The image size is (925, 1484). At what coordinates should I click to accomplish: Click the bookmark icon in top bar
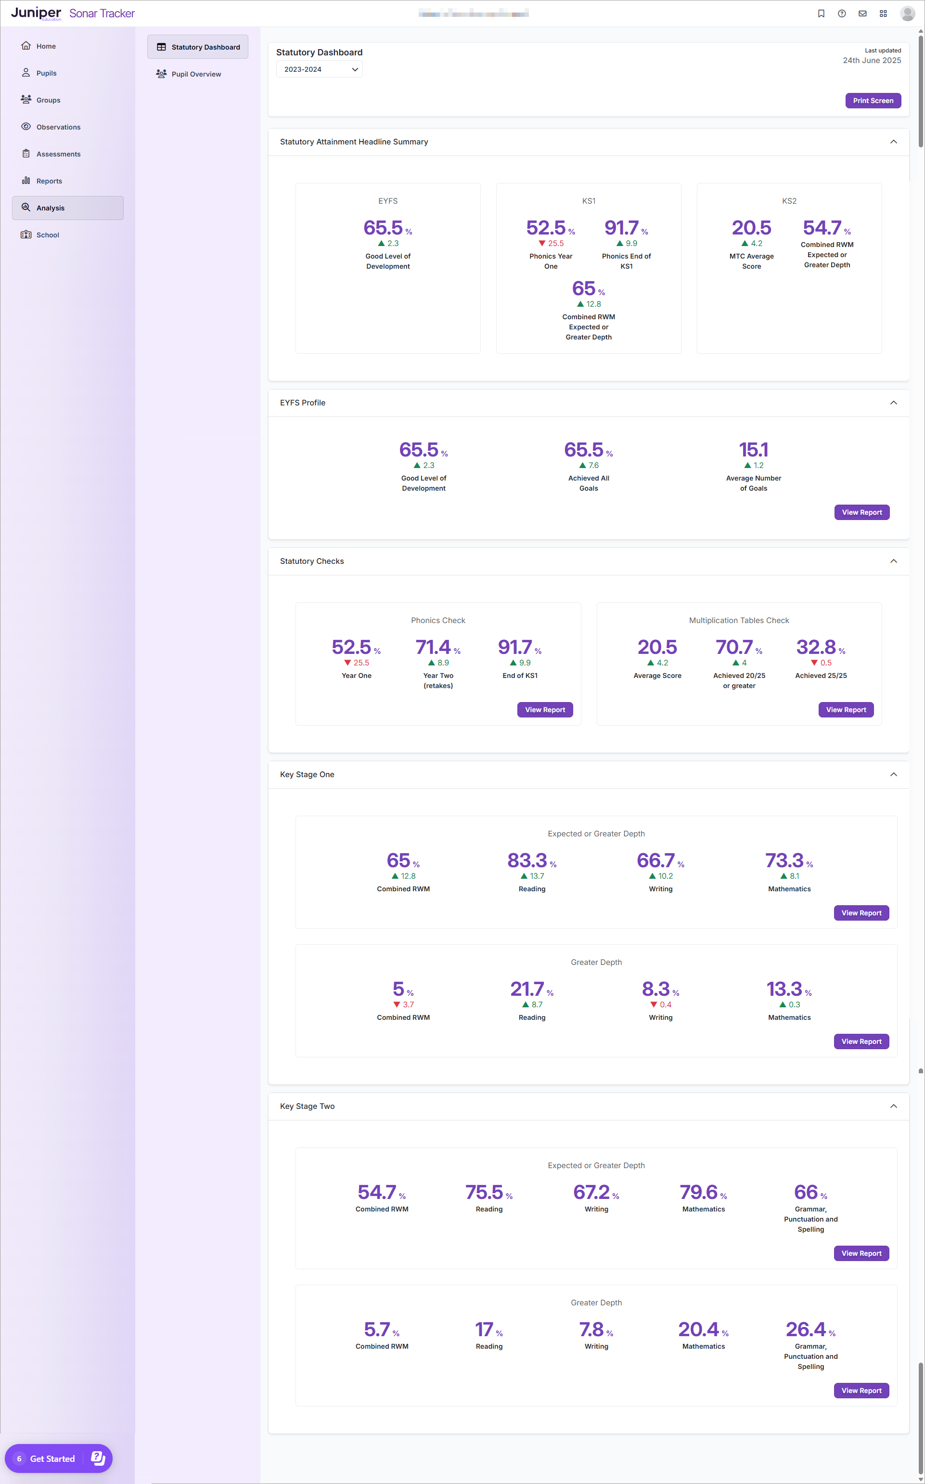point(821,13)
